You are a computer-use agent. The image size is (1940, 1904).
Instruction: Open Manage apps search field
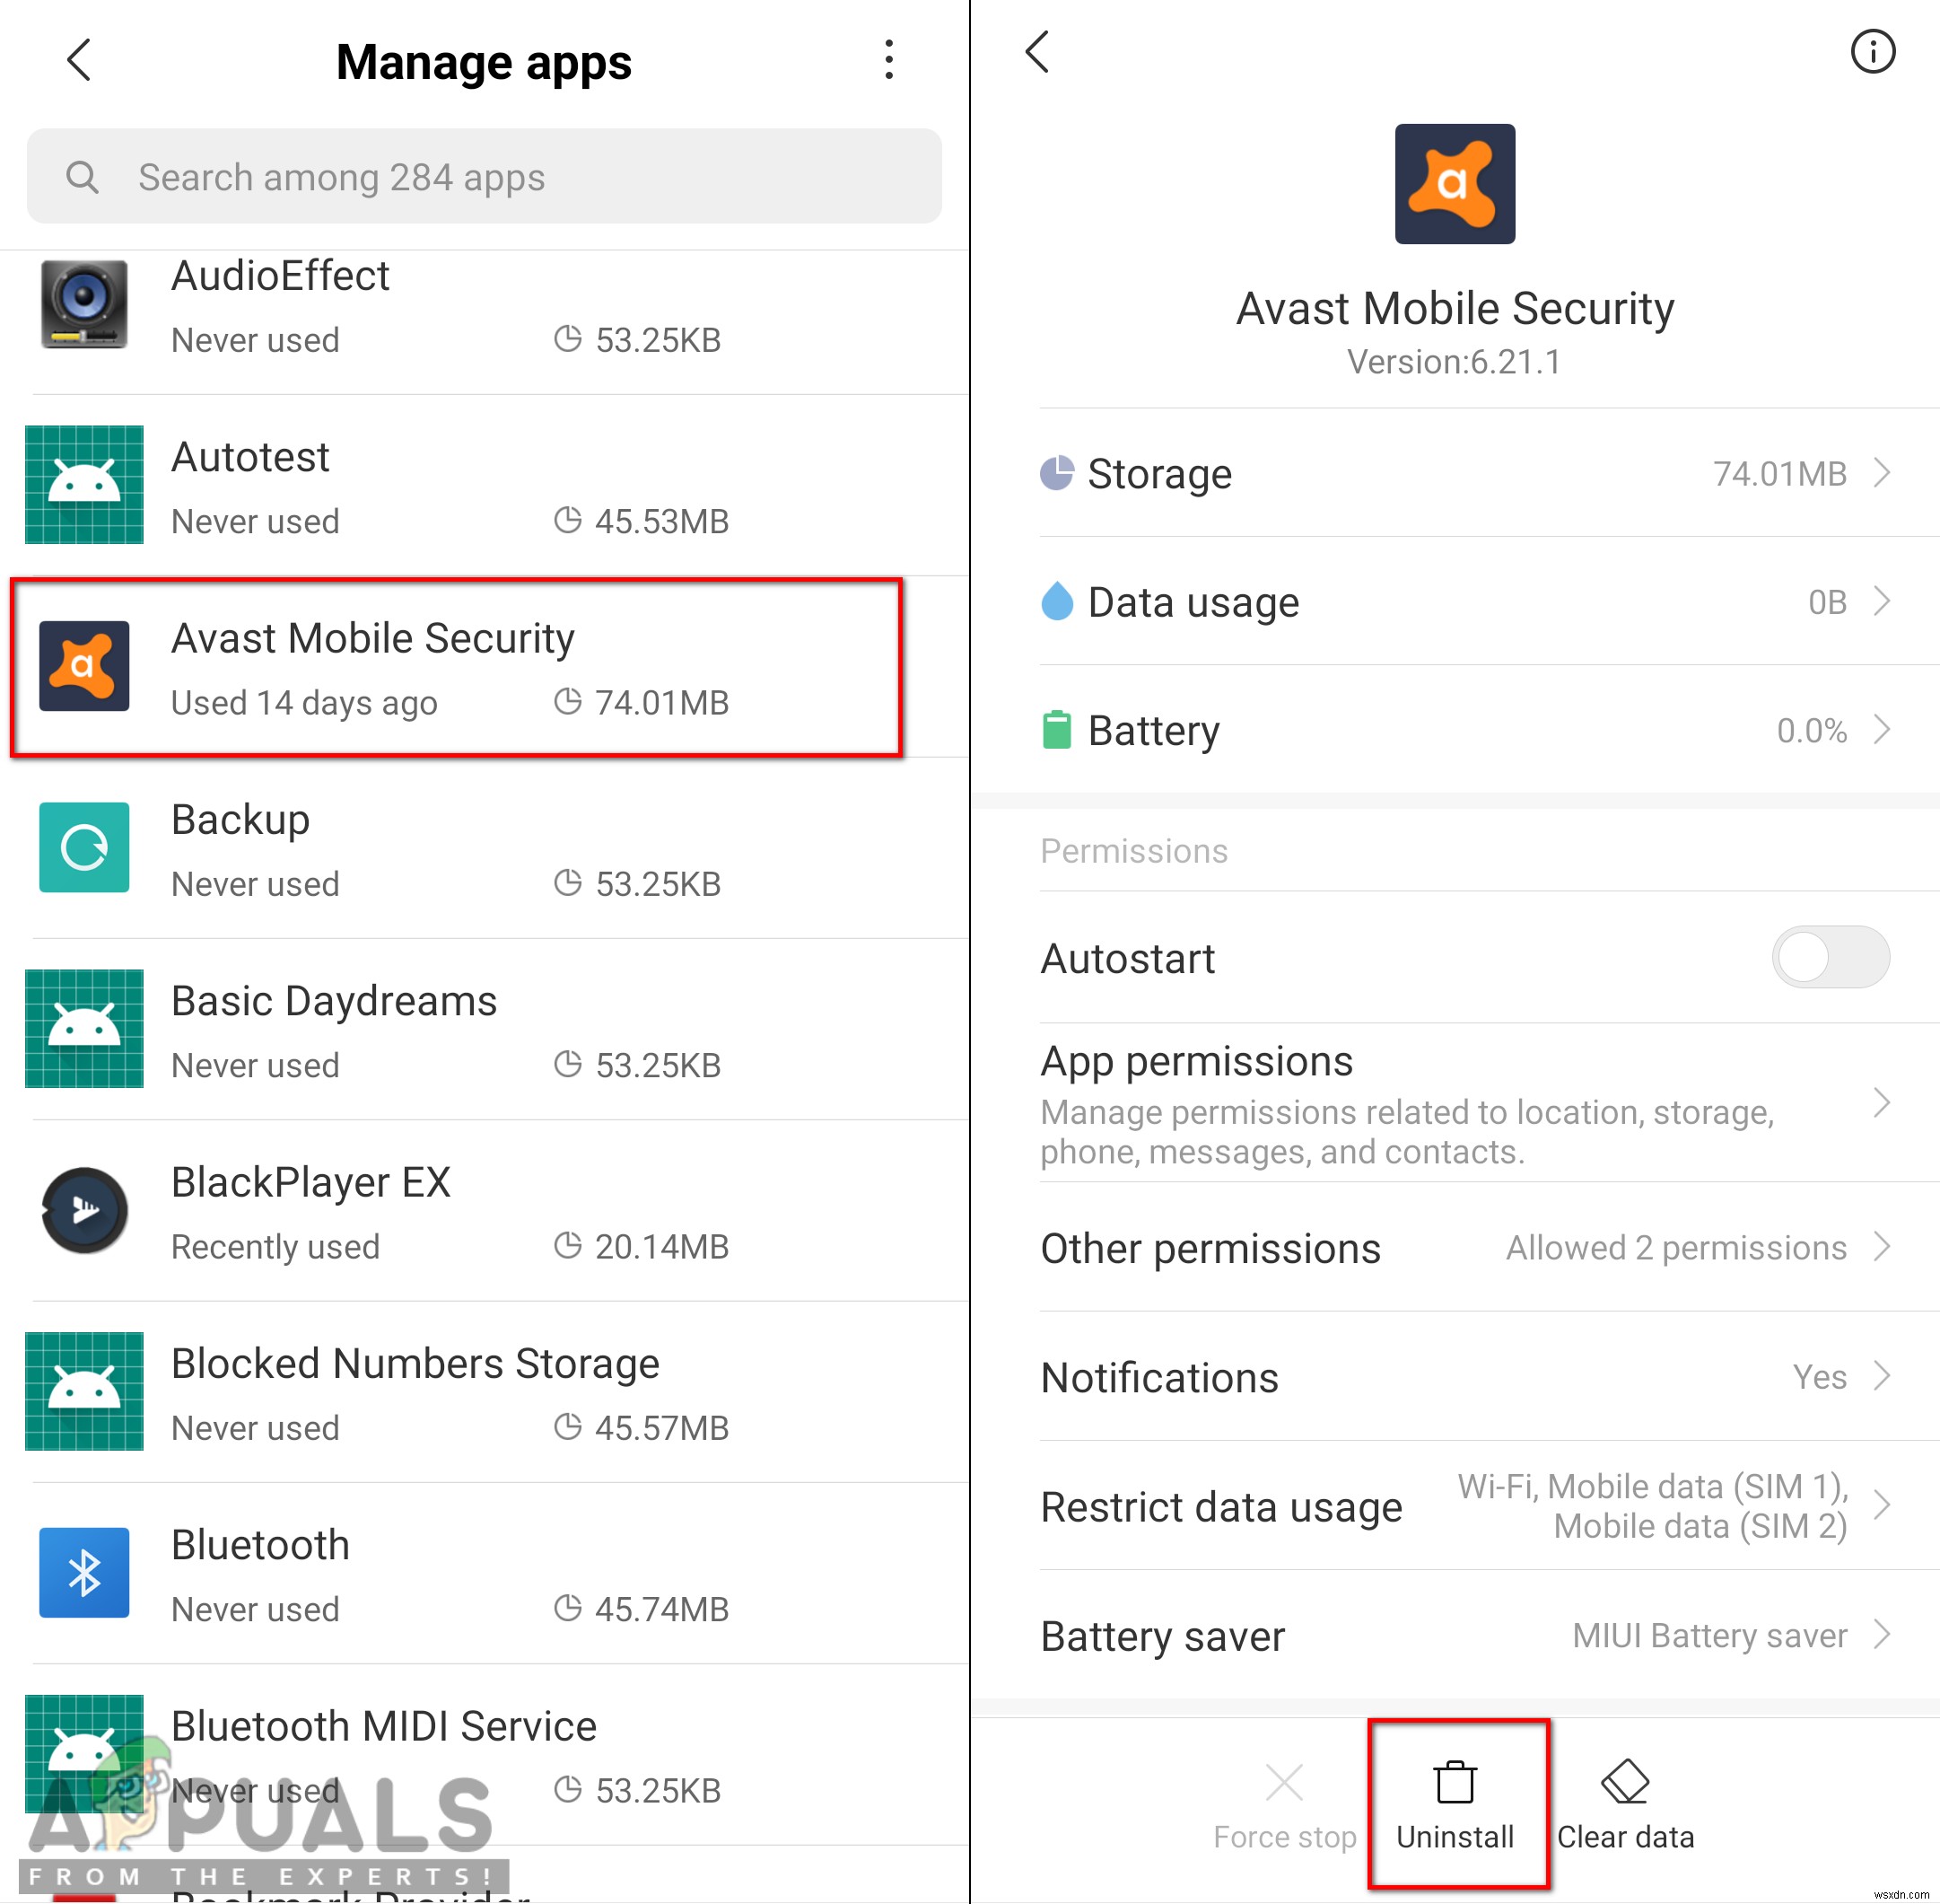point(485,176)
